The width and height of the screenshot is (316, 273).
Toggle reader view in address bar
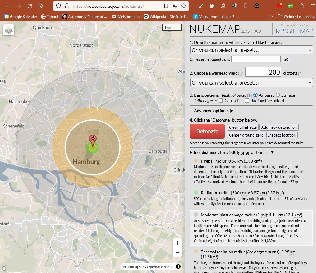(x=166, y=6)
